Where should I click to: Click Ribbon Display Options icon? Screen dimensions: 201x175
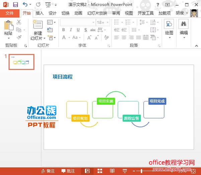click(x=167, y=5)
